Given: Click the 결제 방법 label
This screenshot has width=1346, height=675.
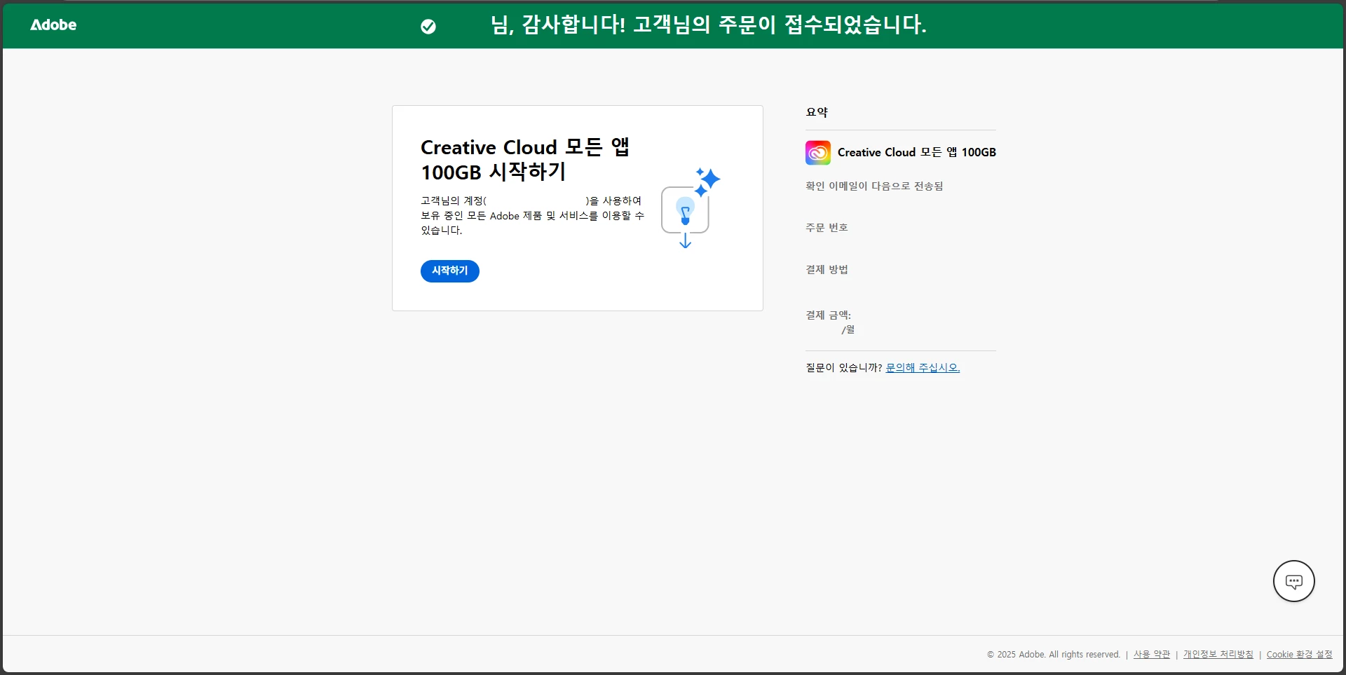Looking at the screenshot, I should (827, 270).
